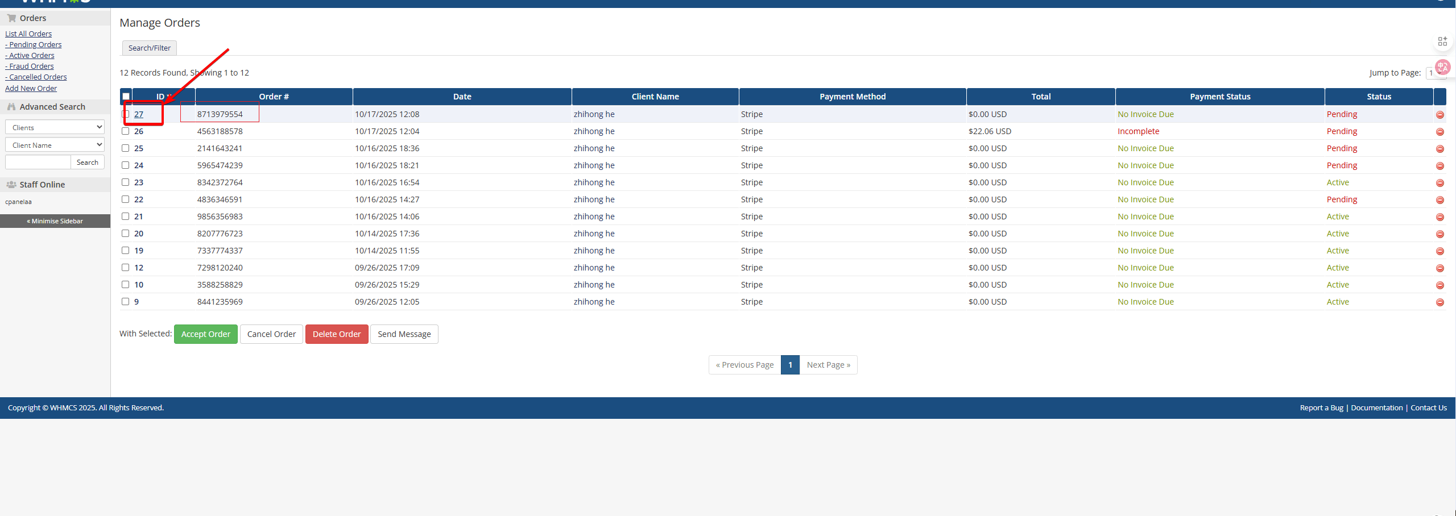
Task: Click red delete icon in order 20 row
Action: click(x=1440, y=234)
